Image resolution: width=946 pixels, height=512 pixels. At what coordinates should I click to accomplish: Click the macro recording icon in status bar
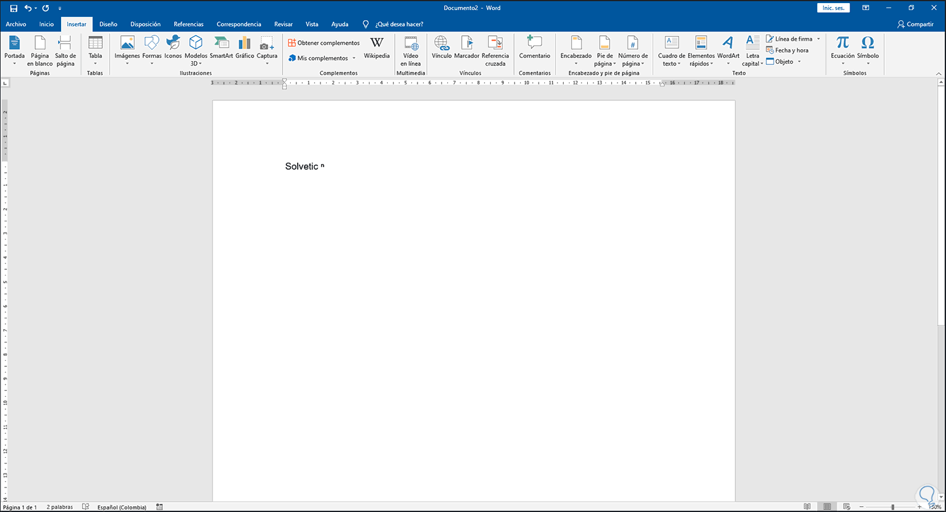click(x=160, y=507)
